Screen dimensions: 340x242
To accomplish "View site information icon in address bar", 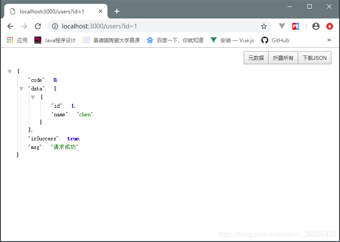I will (55, 26).
